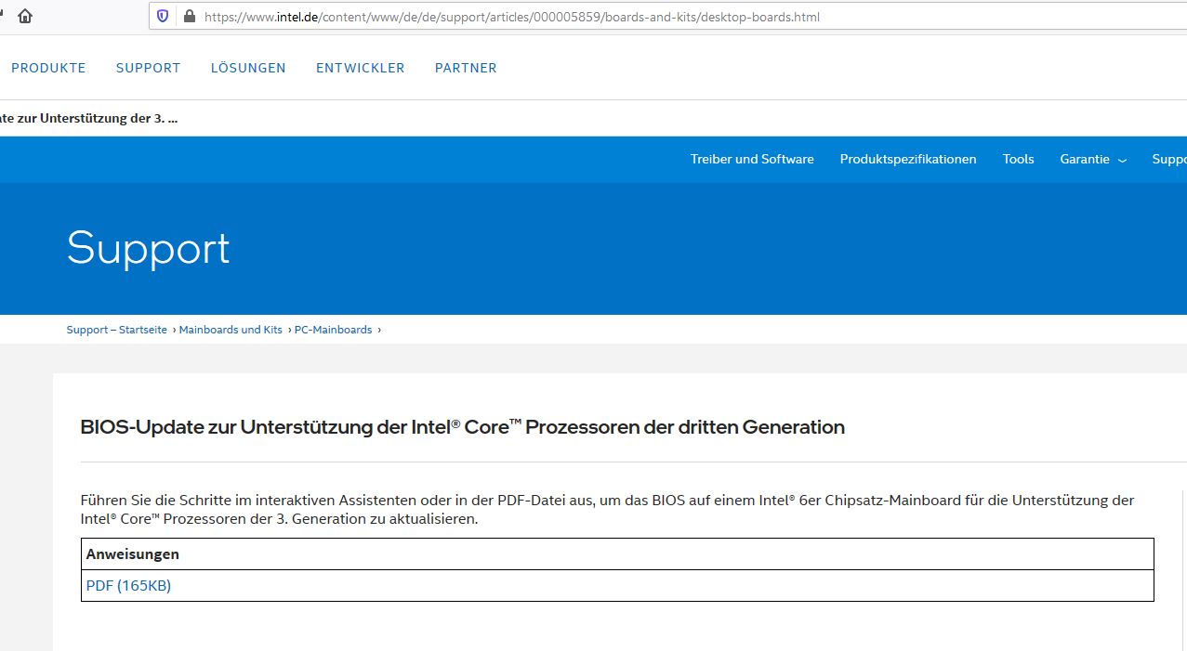This screenshot has width=1187, height=651.
Task: Click the Support – Startseite breadcrumb
Action: [117, 330]
